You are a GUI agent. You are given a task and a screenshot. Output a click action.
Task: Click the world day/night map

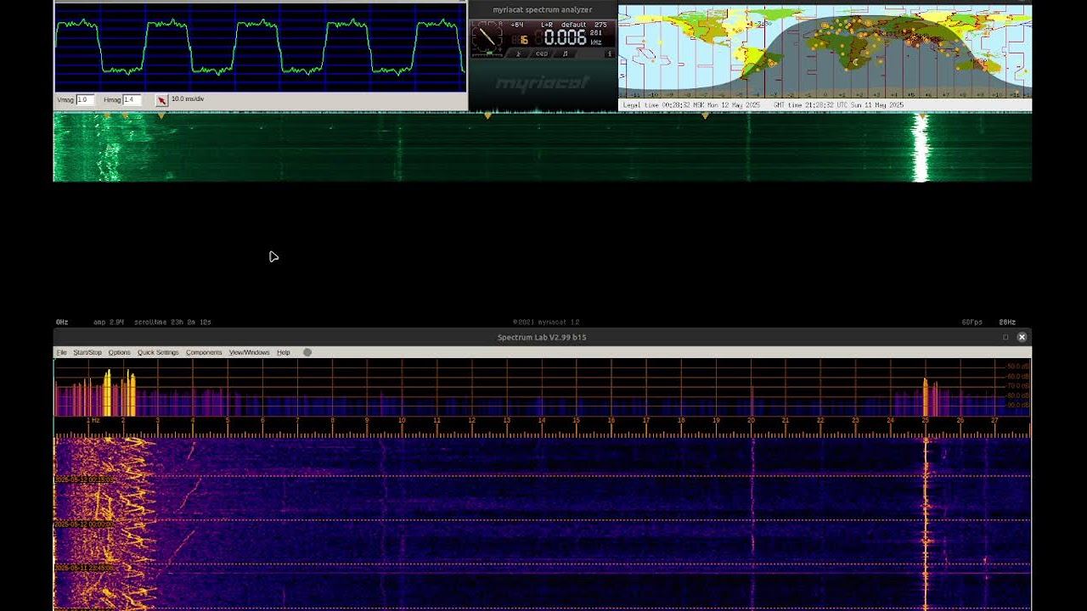click(x=825, y=52)
